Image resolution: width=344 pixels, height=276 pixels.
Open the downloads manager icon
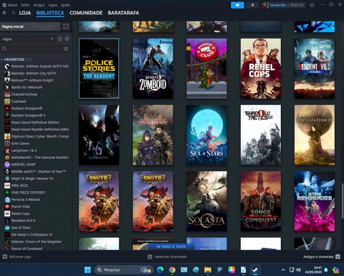pos(150,257)
